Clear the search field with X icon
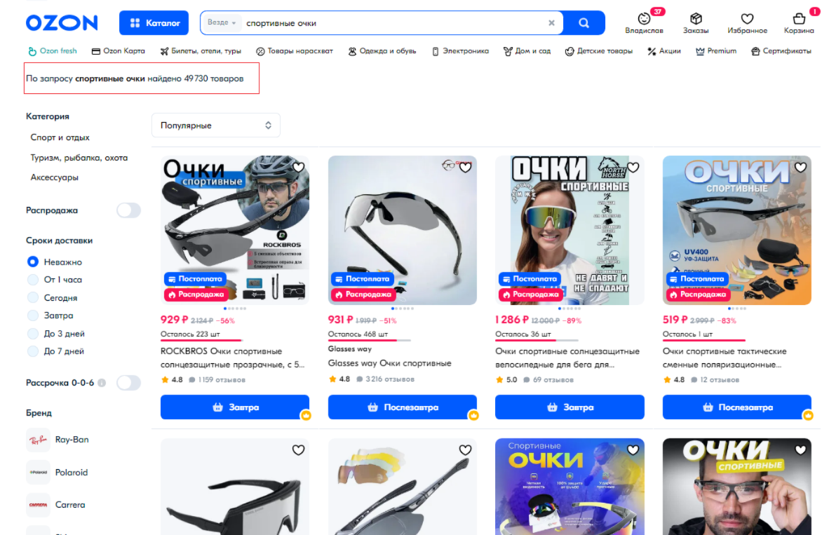Screen dimensions: 829x535 (x=551, y=23)
